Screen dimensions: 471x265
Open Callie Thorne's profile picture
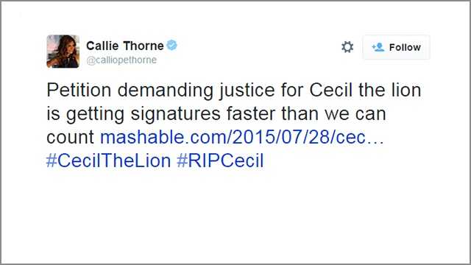(x=63, y=52)
